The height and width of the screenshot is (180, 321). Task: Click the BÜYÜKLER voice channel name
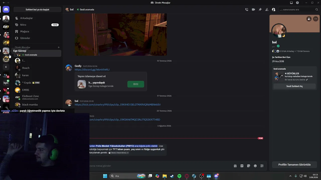[x=293, y=73]
